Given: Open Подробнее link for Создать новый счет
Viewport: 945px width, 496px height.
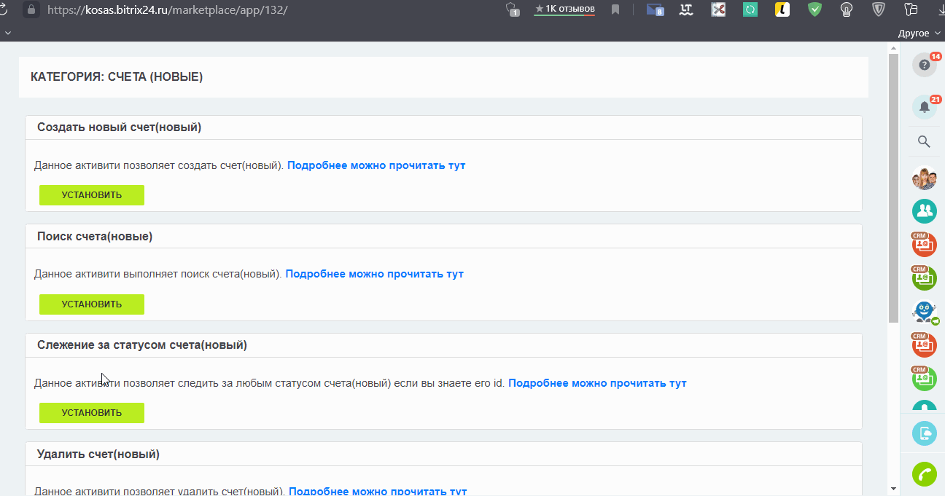Looking at the screenshot, I should point(376,165).
